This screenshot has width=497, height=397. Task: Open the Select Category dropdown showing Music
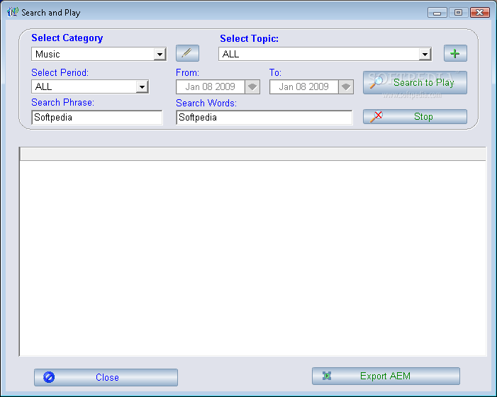click(x=160, y=54)
